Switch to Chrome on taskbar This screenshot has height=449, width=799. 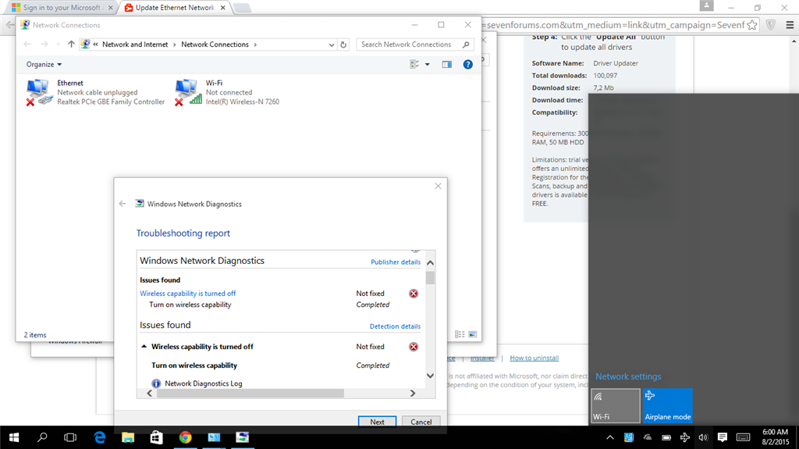pos(186,437)
